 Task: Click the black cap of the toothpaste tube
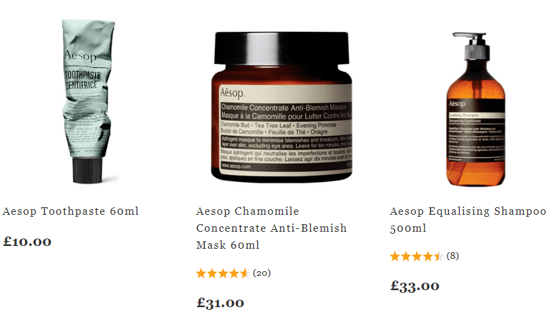click(88, 171)
